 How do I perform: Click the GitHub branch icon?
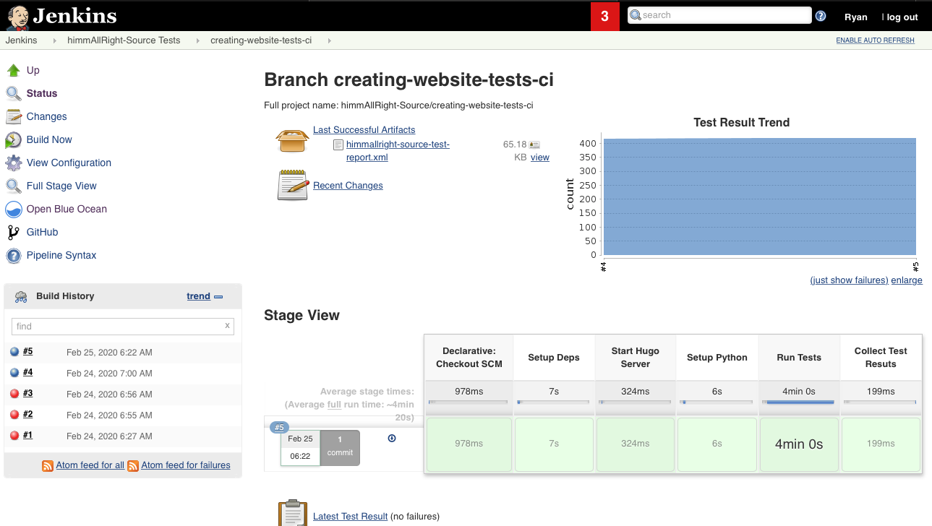click(x=13, y=232)
